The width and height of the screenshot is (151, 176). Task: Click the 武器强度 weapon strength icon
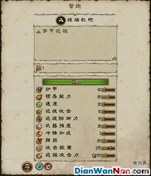[39, 126]
